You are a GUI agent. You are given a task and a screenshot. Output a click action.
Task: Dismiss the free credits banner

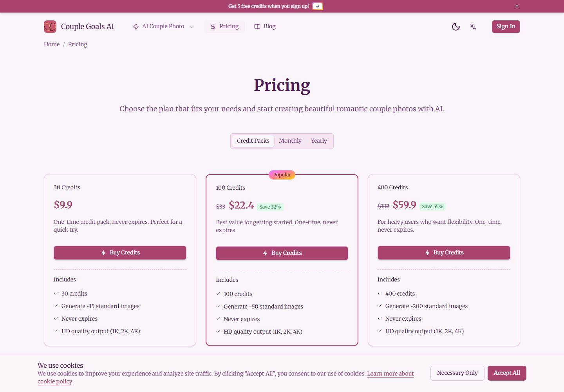click(x=517, y=6)
